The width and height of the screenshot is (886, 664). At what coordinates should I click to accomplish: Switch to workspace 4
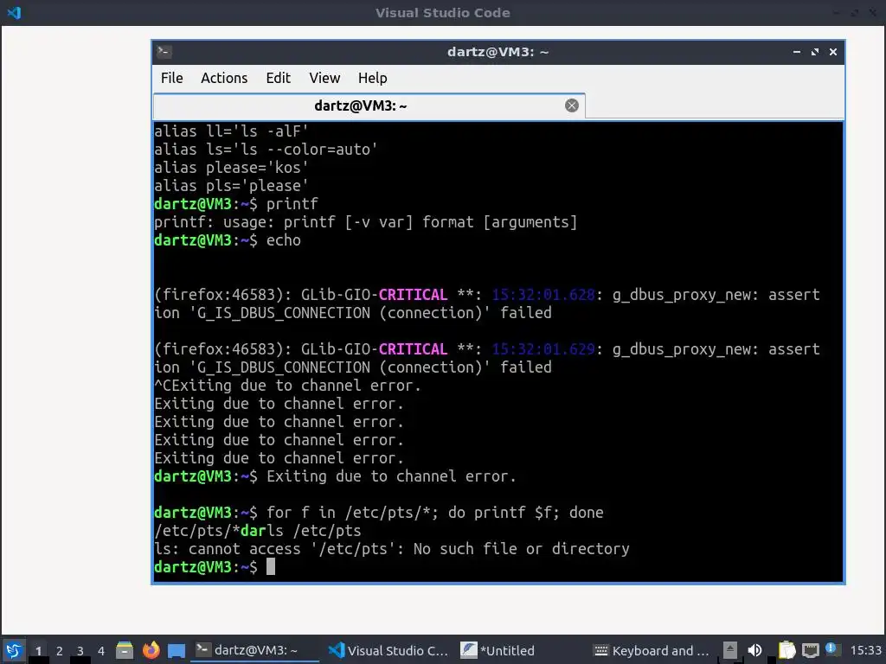[101, 651]
